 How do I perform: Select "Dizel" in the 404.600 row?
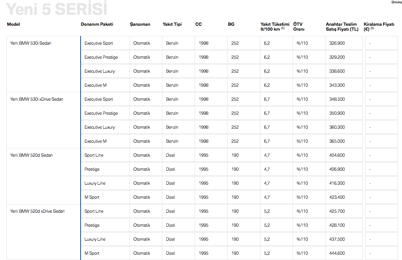[170, 155]
